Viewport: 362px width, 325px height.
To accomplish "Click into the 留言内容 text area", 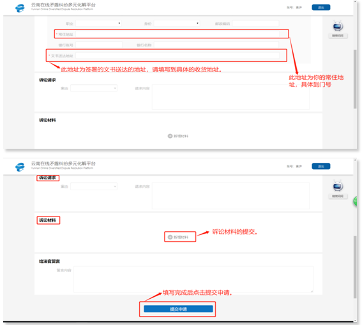I will coord(193,279).
